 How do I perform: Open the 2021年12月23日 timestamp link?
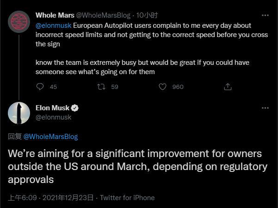pos(68,198)
